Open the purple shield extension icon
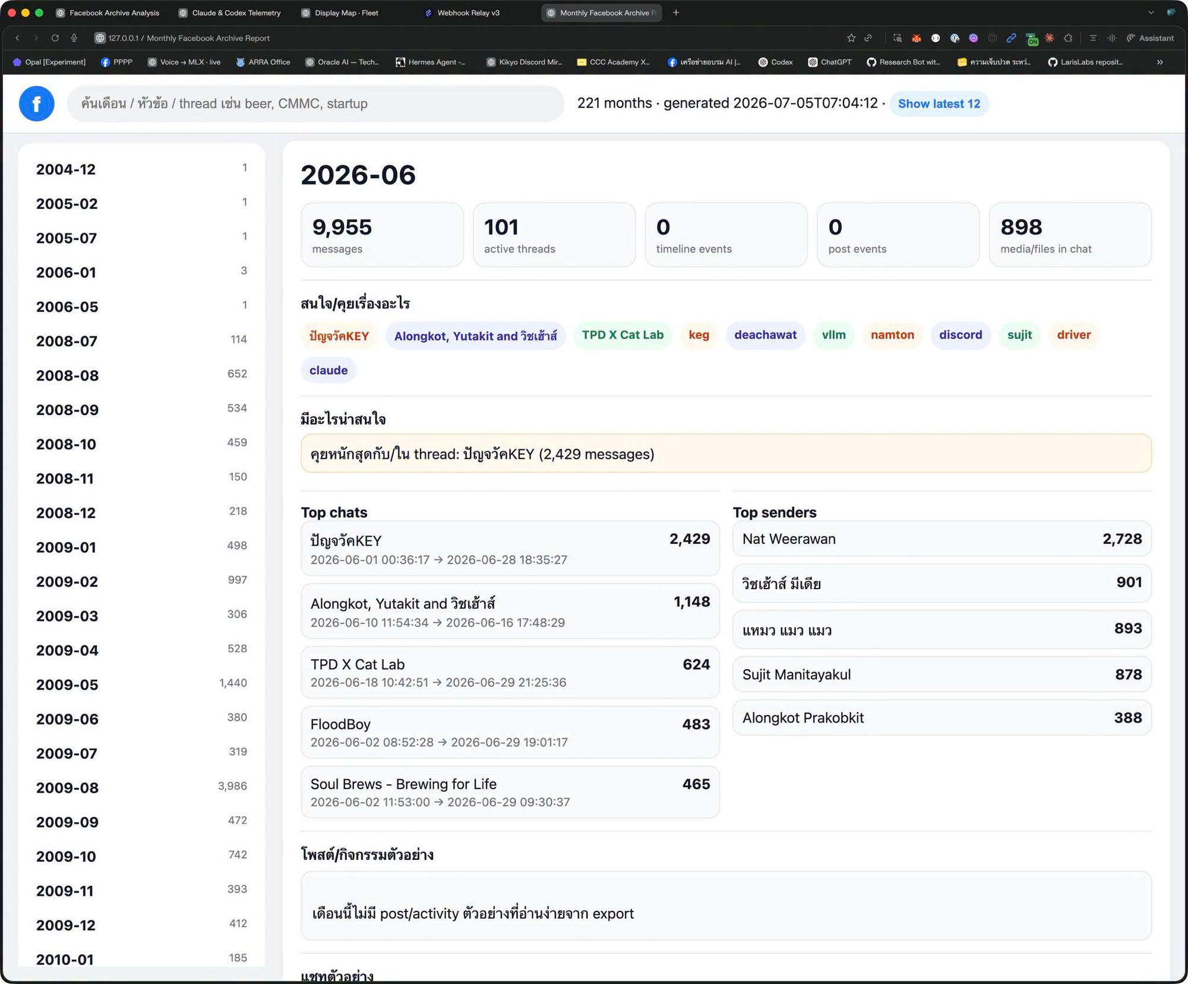This screenshot has height=984, width=1188. [974, 38]
